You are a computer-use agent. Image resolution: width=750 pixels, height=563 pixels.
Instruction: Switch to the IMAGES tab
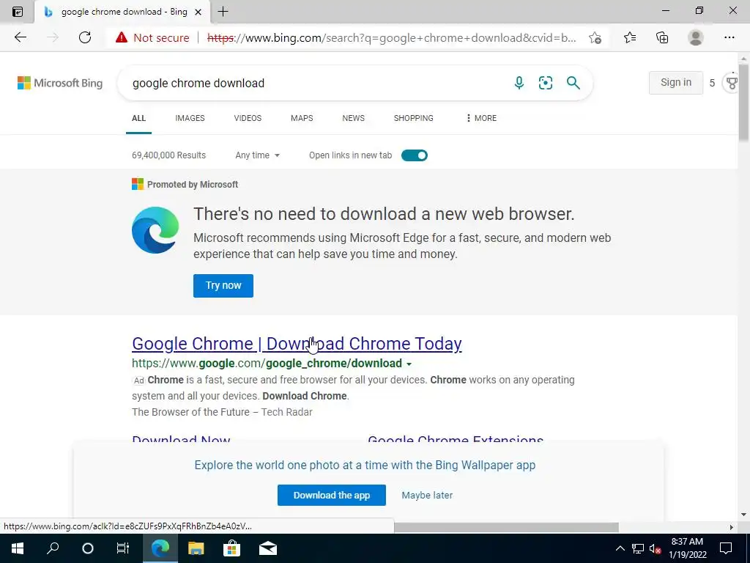[x=190, y=118]
